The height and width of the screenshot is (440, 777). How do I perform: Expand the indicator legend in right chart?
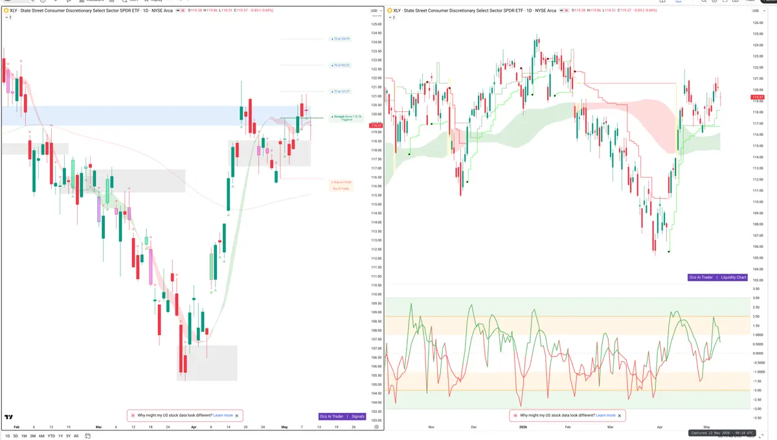click(392, 17)
